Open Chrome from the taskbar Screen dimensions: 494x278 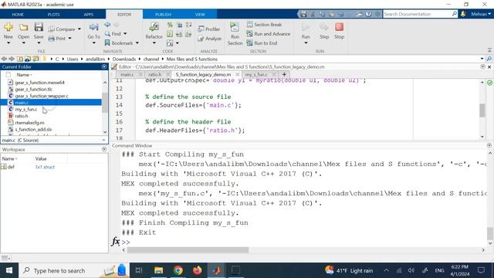click(x=178, y=270)
